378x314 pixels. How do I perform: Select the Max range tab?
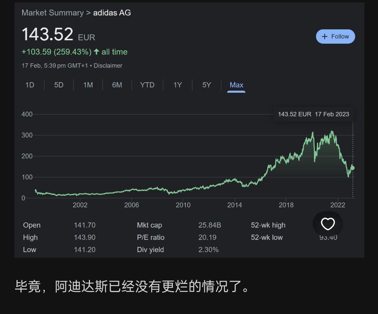tap(236, 85)
